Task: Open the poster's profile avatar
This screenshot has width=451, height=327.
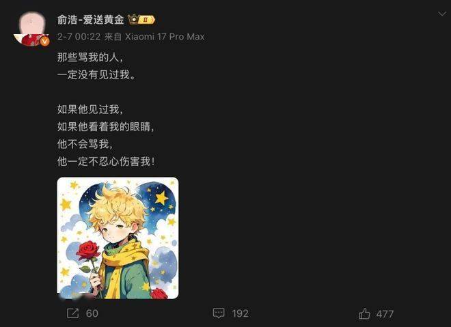Action: (x=31, y=29)
